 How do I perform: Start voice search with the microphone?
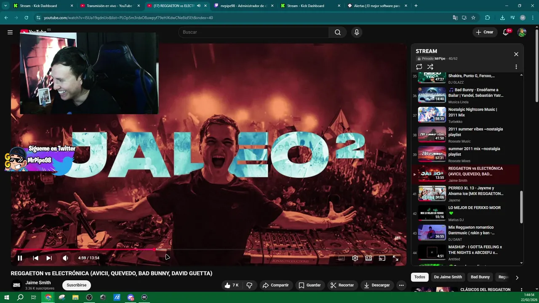pyautogui.click(x=357, y=32)
